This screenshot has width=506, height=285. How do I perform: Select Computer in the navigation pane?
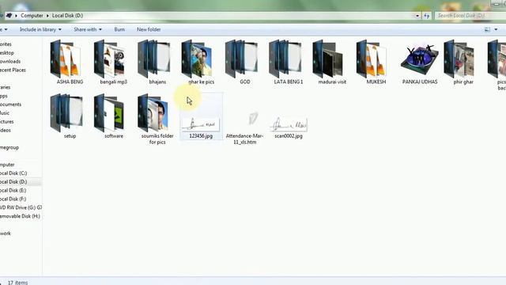(7, 165)
